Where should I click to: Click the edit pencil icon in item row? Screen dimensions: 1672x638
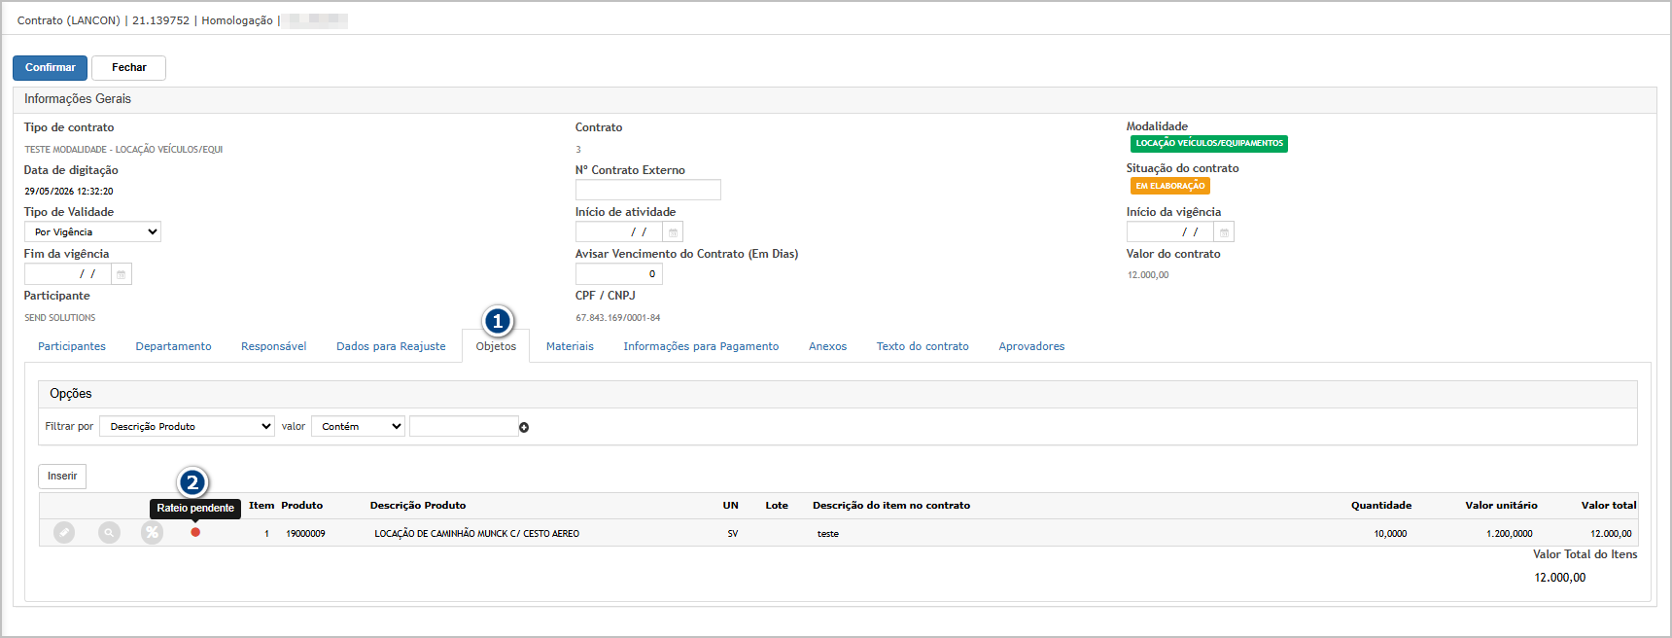64,533
